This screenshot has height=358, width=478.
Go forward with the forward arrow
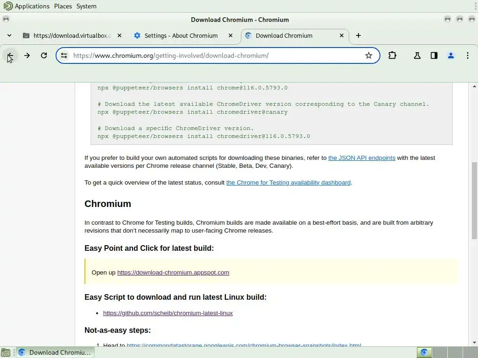click(x=27, y=56)
